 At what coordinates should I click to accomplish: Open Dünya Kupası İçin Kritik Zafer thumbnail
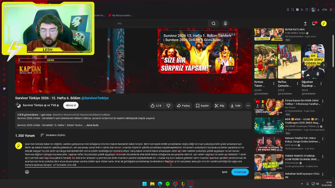coord(269,107)
